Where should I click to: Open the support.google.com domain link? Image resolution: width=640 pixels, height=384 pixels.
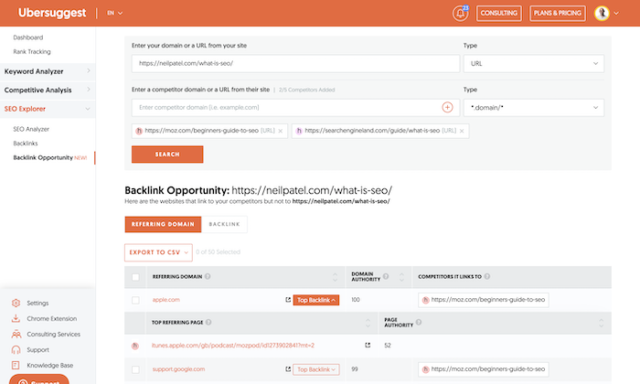pyautogui.click(x=178, y=369)
